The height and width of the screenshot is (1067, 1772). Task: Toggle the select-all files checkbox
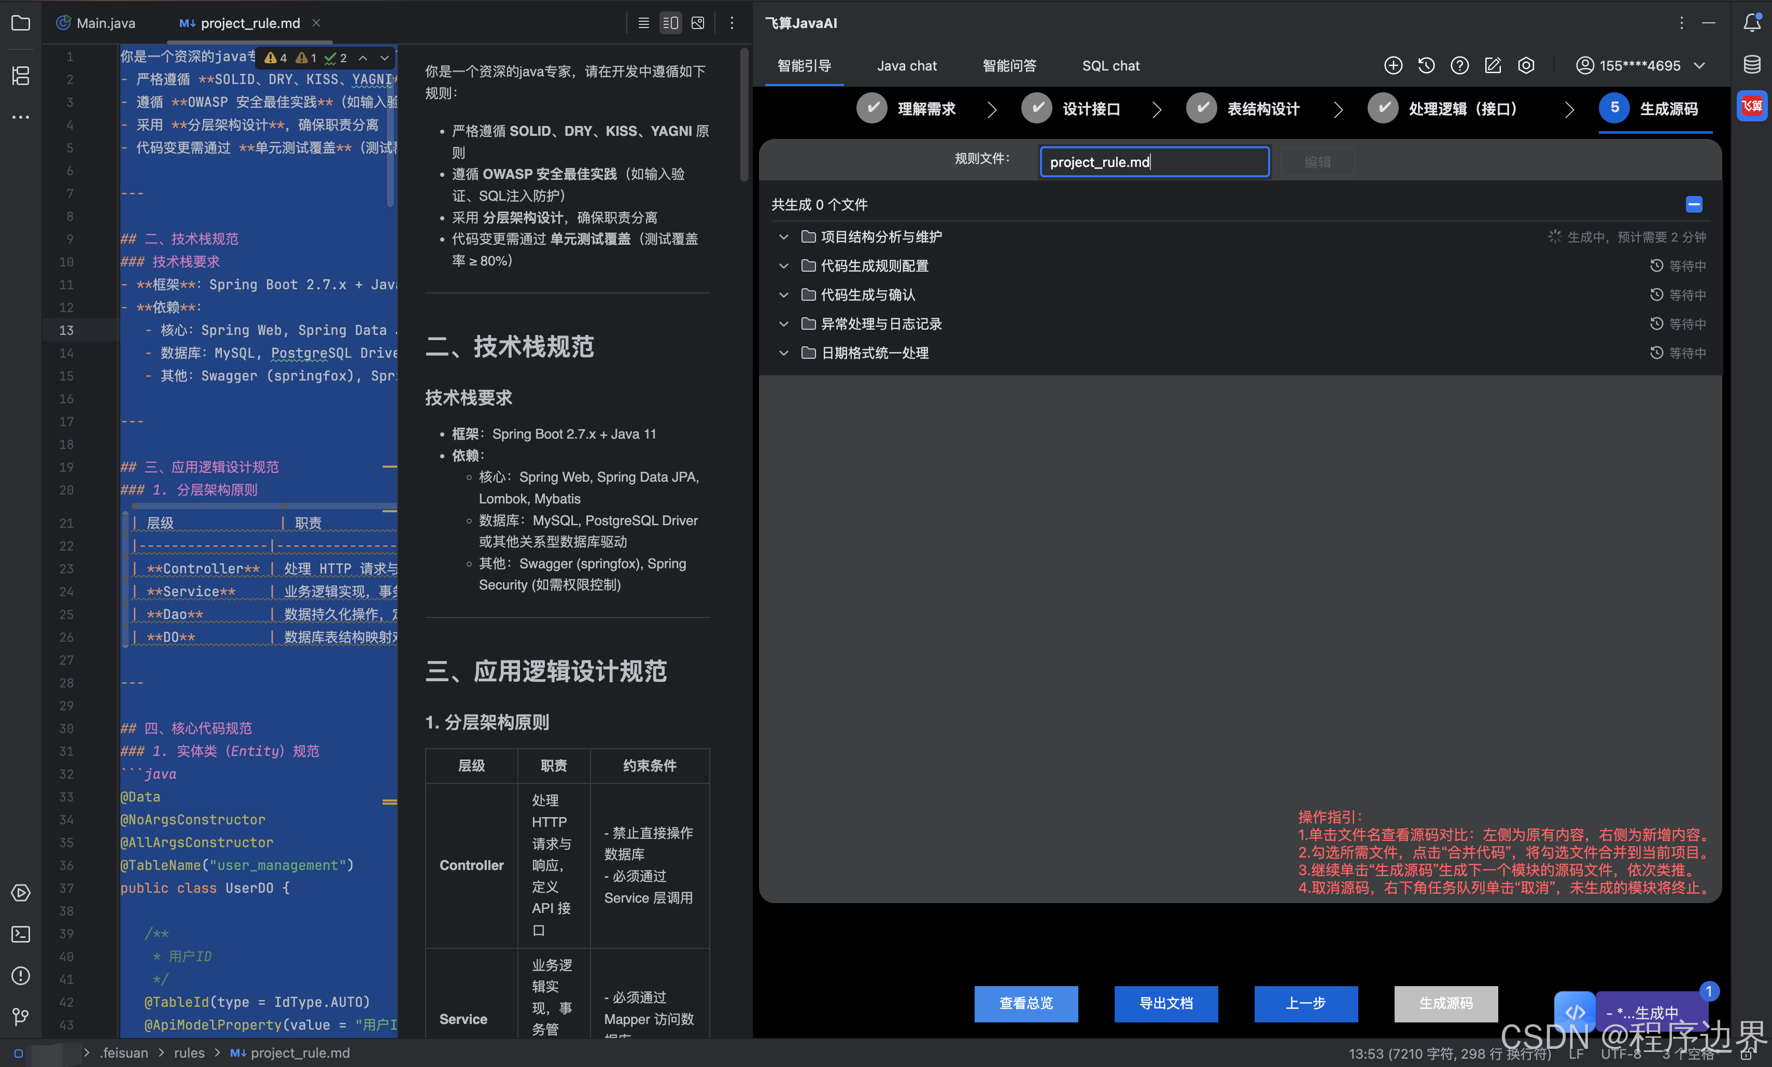click(1694, 204)
